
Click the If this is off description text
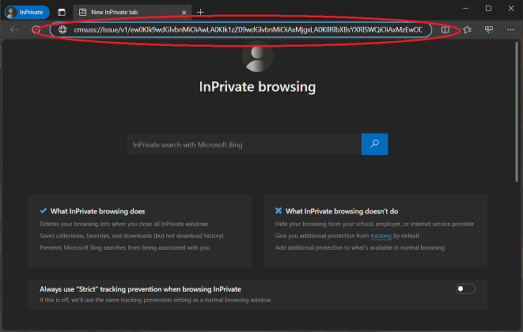pos(155,300)
